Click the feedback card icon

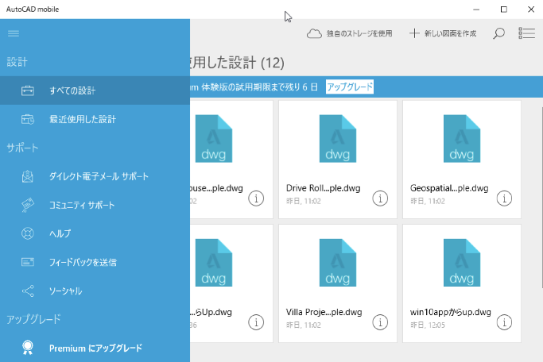tap(28, 262)
